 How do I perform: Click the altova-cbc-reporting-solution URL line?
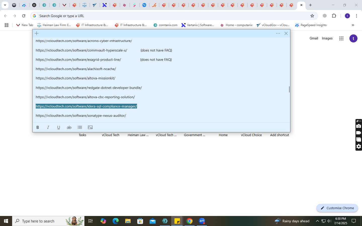pyautogui.click(x=85, y=97)
